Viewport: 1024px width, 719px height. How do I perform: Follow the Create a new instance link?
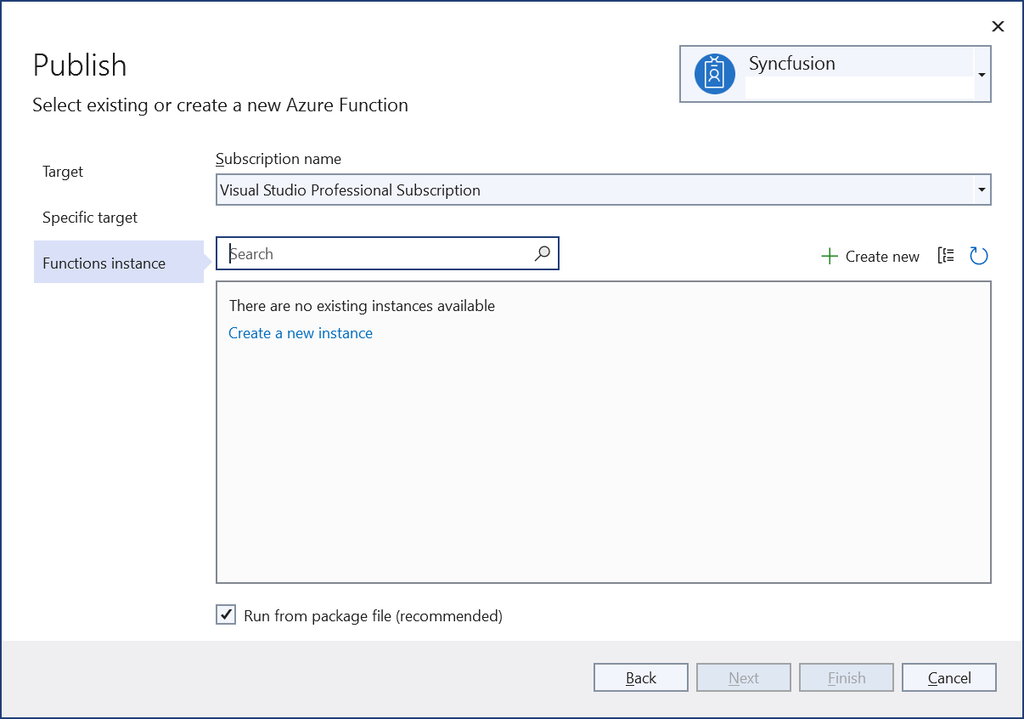301,333
